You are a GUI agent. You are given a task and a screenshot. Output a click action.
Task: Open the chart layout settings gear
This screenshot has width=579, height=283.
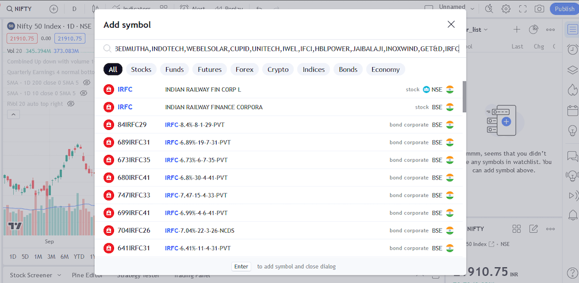pyautogui.click(x=506, y=9)
